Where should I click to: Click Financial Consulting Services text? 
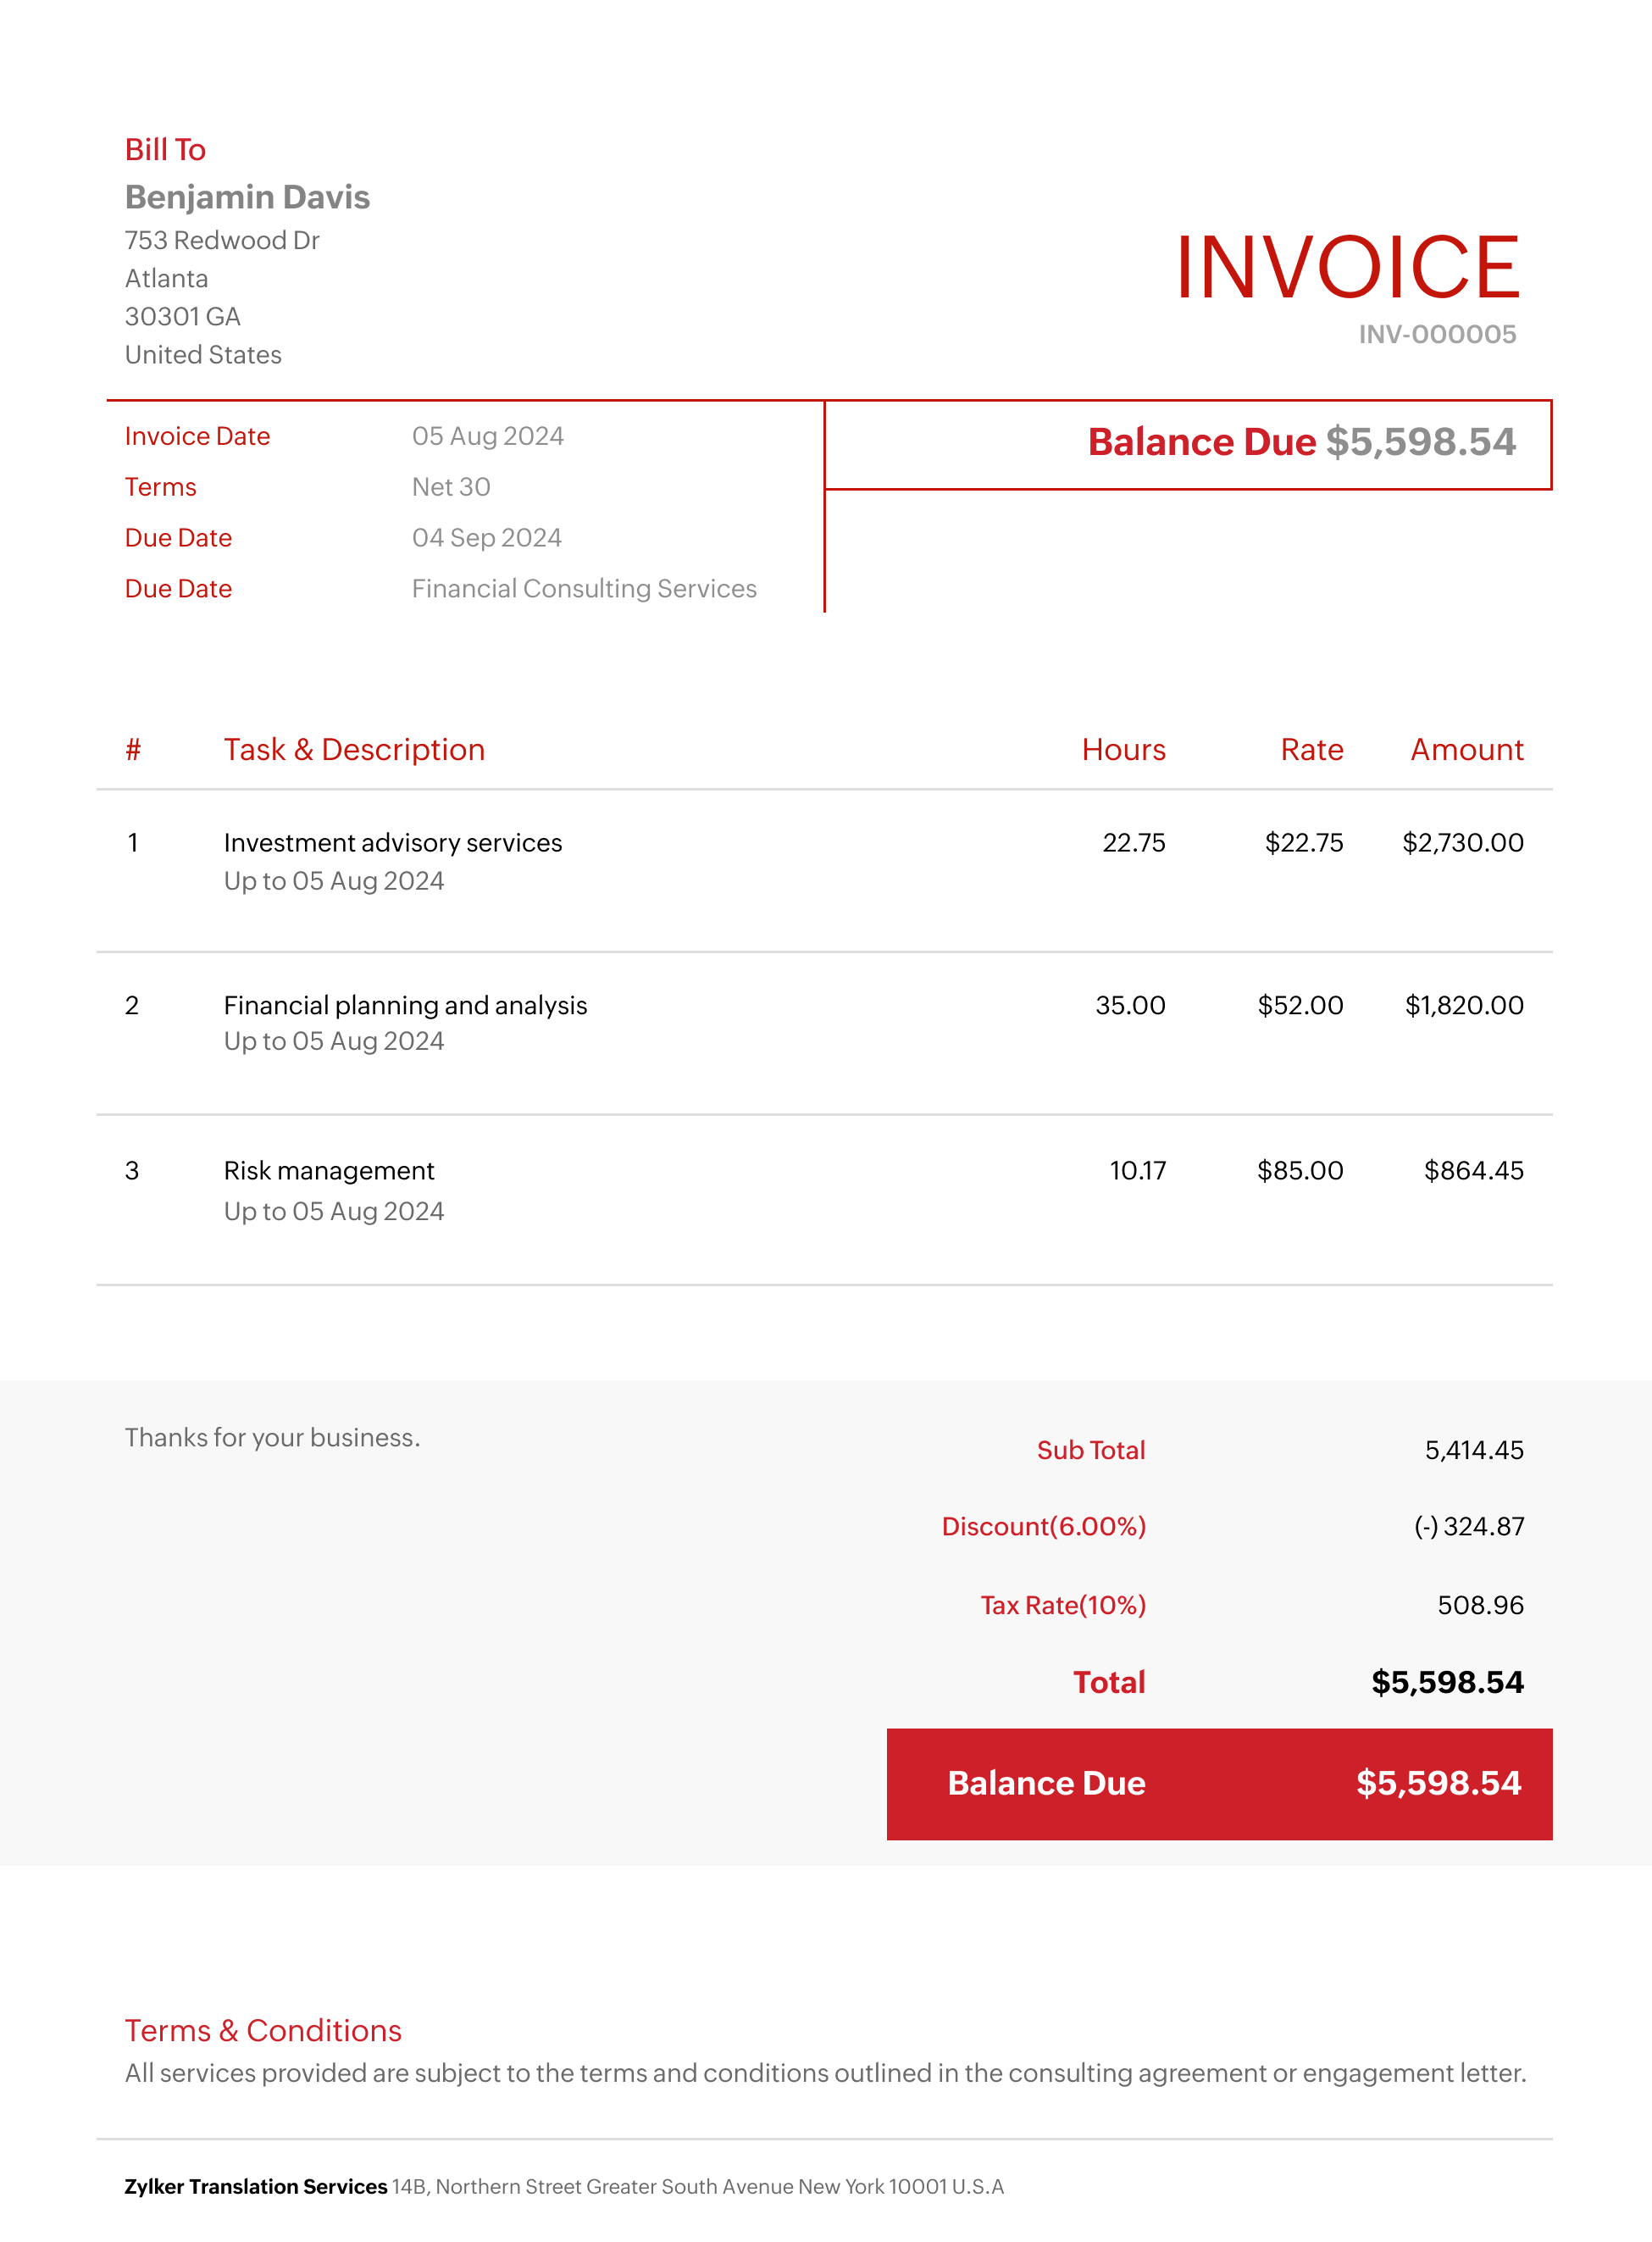click(584, 589)
